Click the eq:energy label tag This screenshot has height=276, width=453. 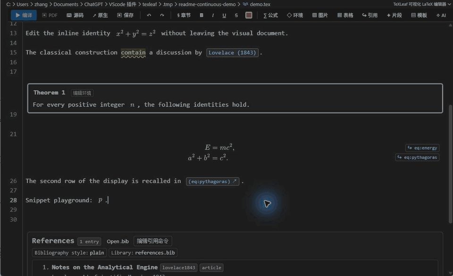[422, 148]
